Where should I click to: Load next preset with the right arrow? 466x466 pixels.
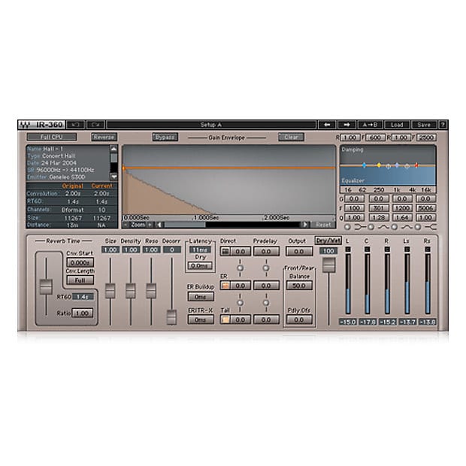point(346,125)
